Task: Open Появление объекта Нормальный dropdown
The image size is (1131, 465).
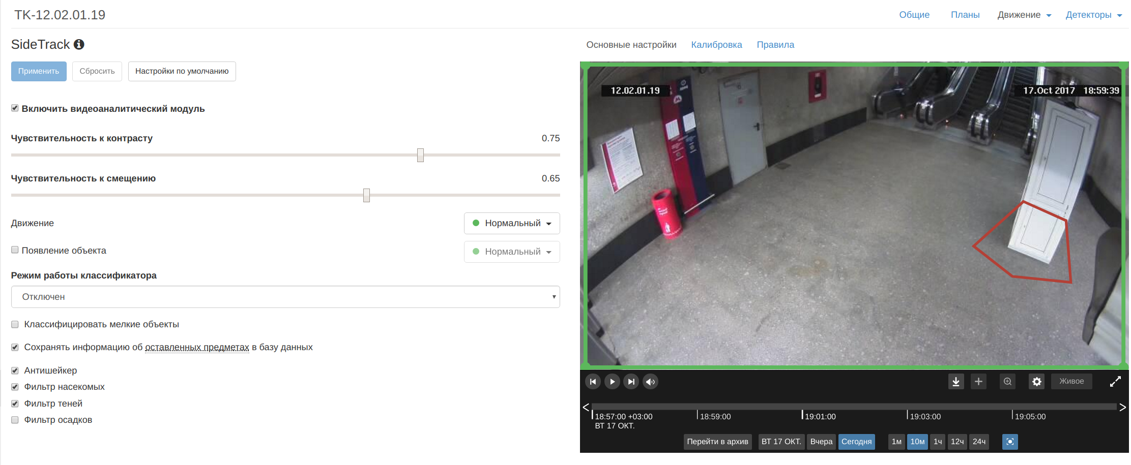Action: click(512, 252)
